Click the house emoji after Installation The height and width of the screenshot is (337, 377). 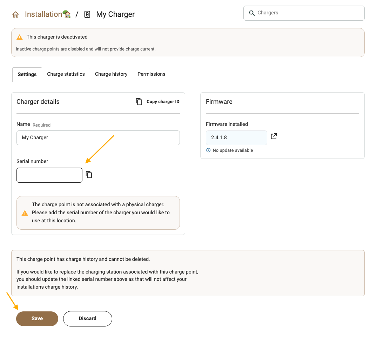click(67, 14)
